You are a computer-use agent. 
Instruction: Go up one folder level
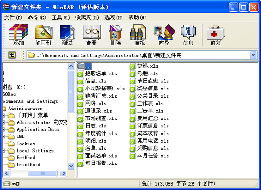coord(12,55)
